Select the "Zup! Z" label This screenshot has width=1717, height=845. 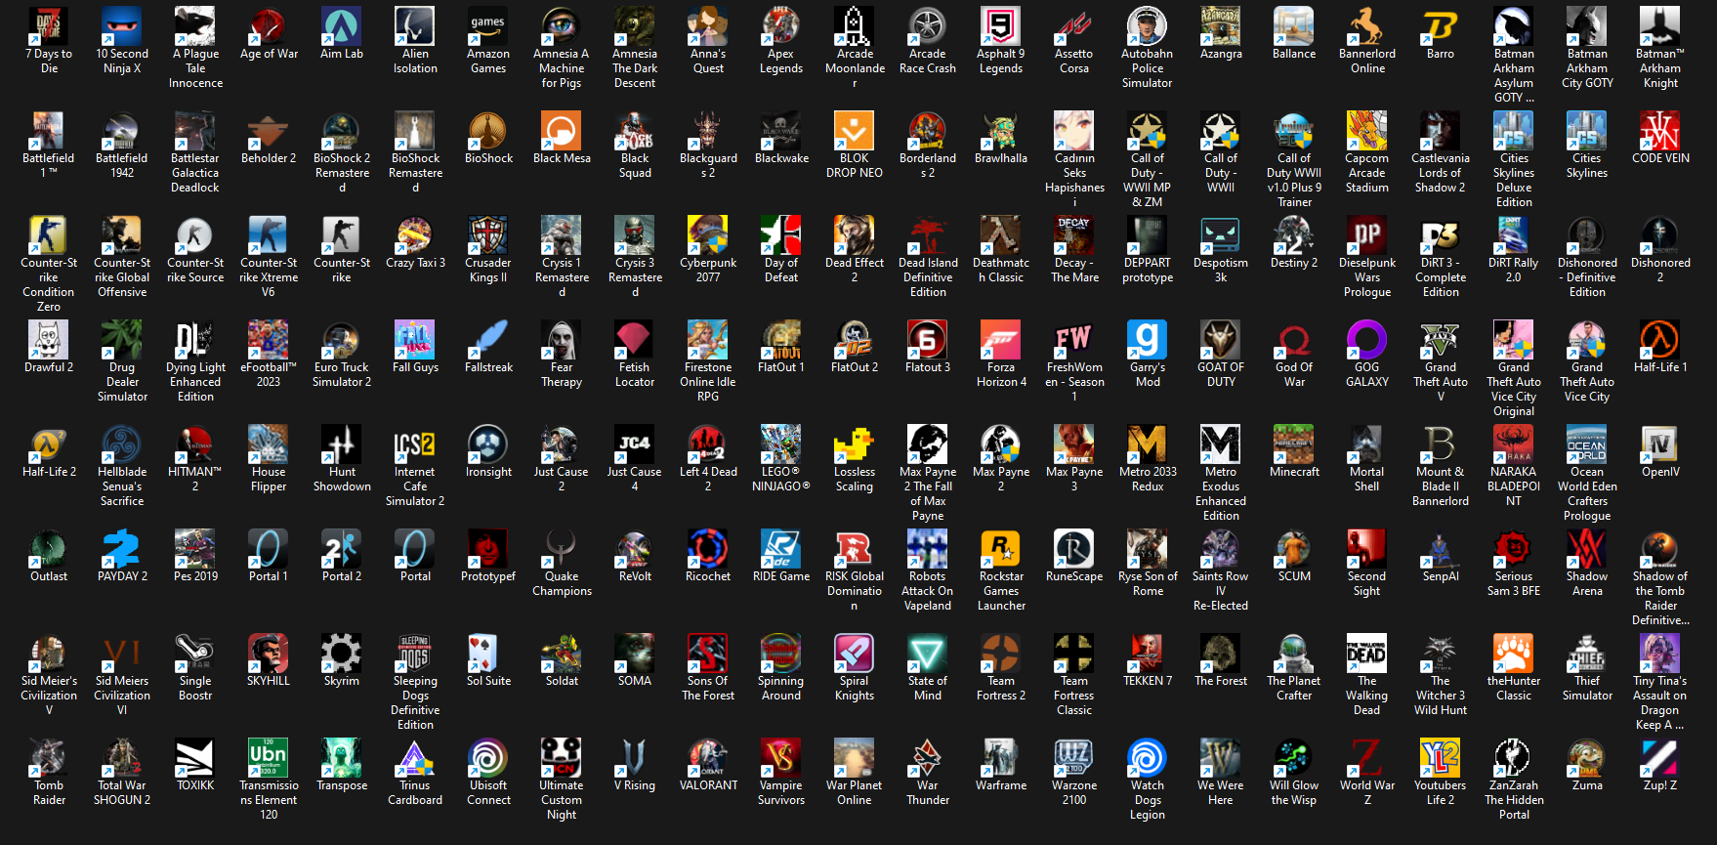(x=1660, y=785)
